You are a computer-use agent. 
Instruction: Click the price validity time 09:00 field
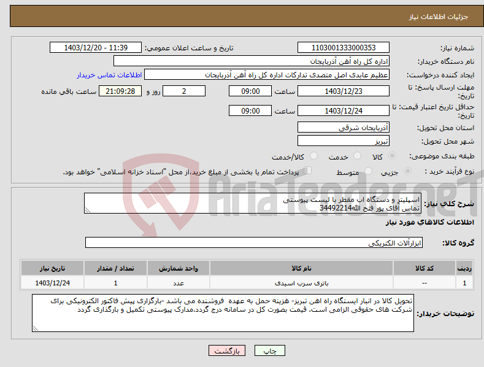click(x=250, y=110)
